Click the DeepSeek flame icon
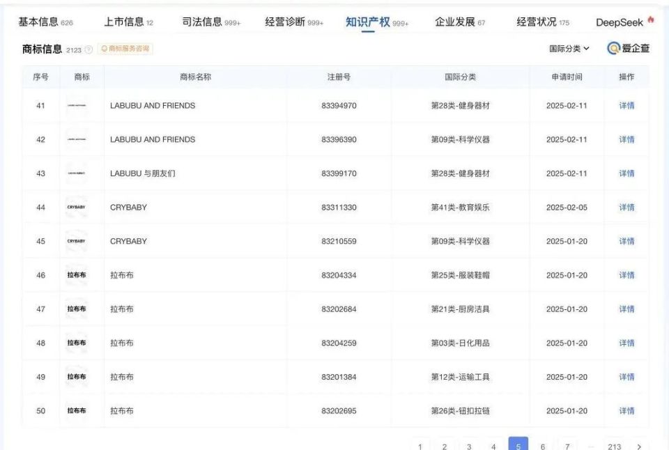Viewport: 669px width, 450px height. [x=651, y=20]
